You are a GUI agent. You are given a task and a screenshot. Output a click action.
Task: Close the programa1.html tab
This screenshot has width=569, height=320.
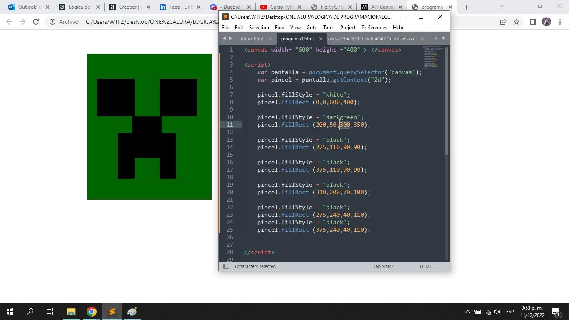point(321,39)
